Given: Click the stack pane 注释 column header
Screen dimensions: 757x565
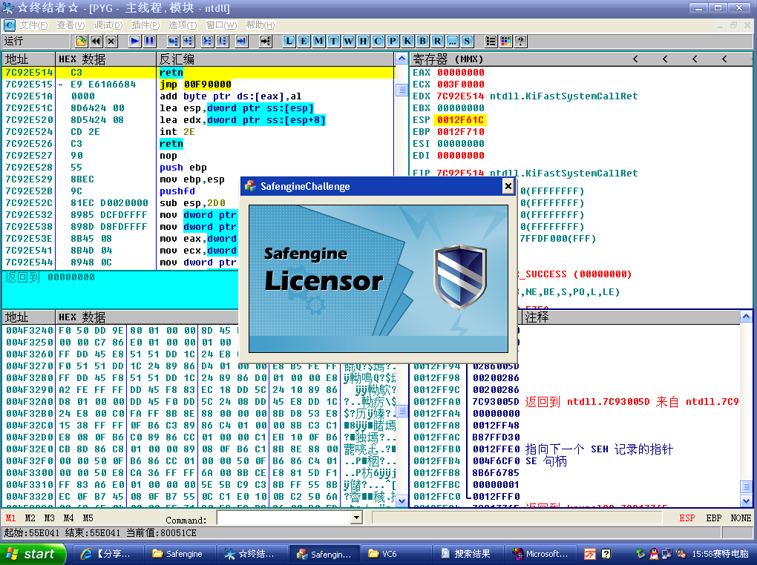Looking at the screenshot, I should coord(632,317).
